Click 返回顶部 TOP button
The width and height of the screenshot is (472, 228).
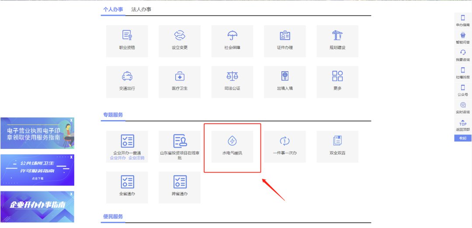tap(463, 125)
